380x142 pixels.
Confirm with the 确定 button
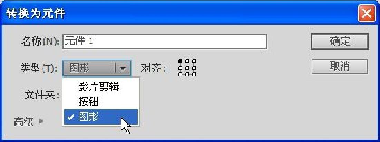(x=340, y=42)
